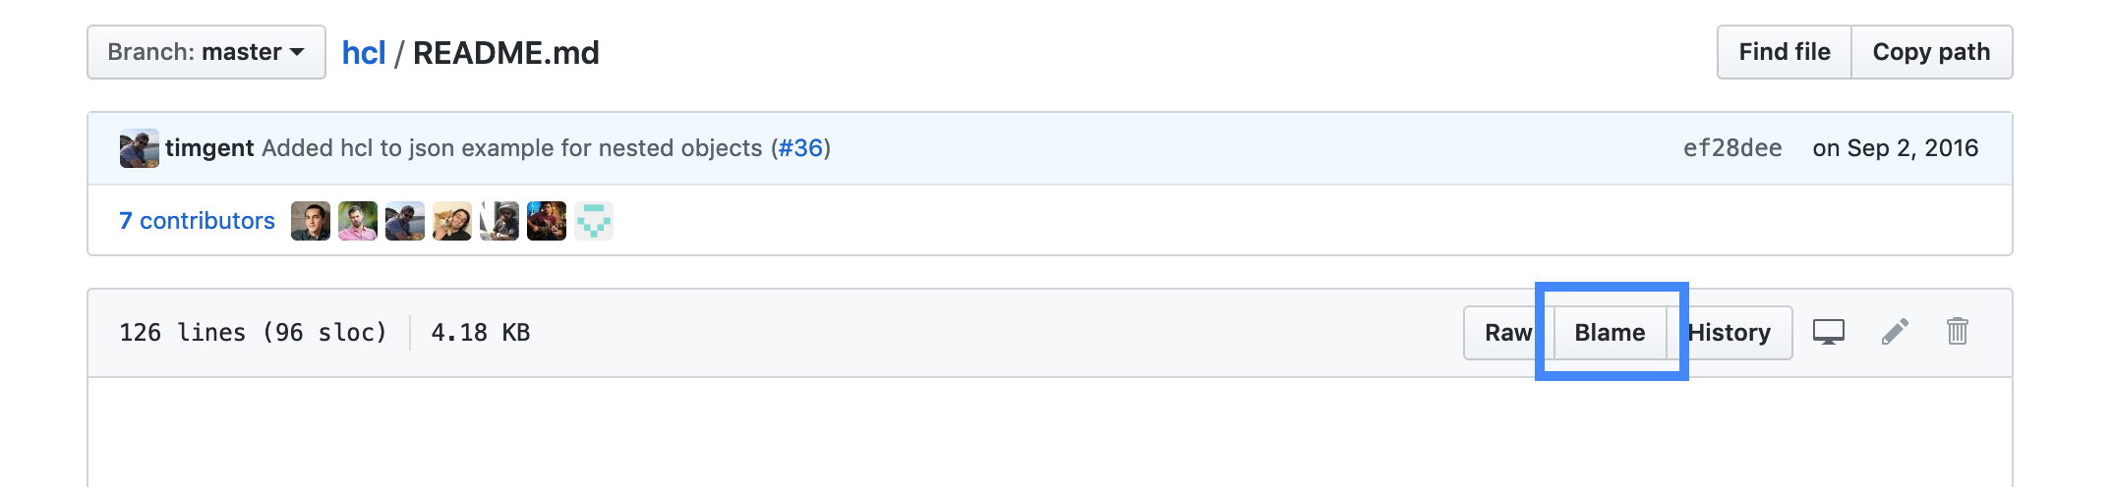Select contributor avatar wearing a pink shirt
The height and width of the screenshot is (487, 2111).
(x=358, y=221)
